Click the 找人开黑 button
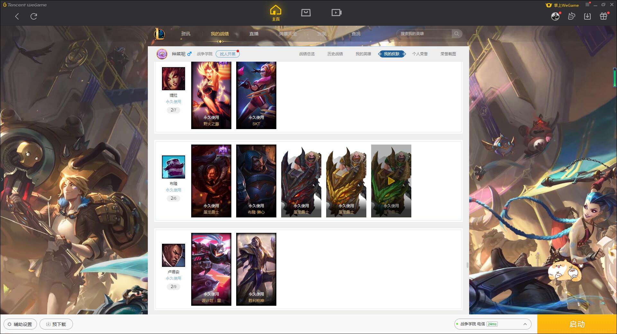The image size is (617, 334). [x=228, y=54]
